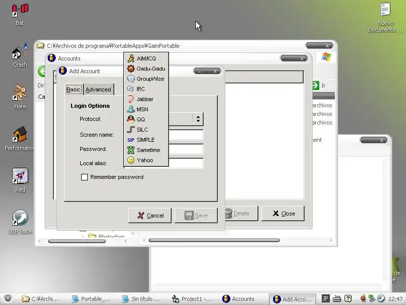Select GroupWise in the protocol menu
The height and width of the screenshot is (305, 406).
pyautogui.click(x=146, y=79)
